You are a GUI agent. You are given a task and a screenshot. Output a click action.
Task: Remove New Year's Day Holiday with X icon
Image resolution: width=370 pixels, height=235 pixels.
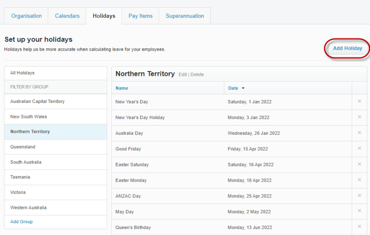(359, 117)
